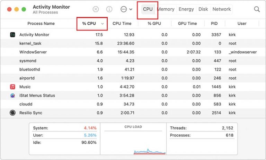Open the process info inspector icon
The height and width of the screenshot is (160, 266).
[109, 9]
